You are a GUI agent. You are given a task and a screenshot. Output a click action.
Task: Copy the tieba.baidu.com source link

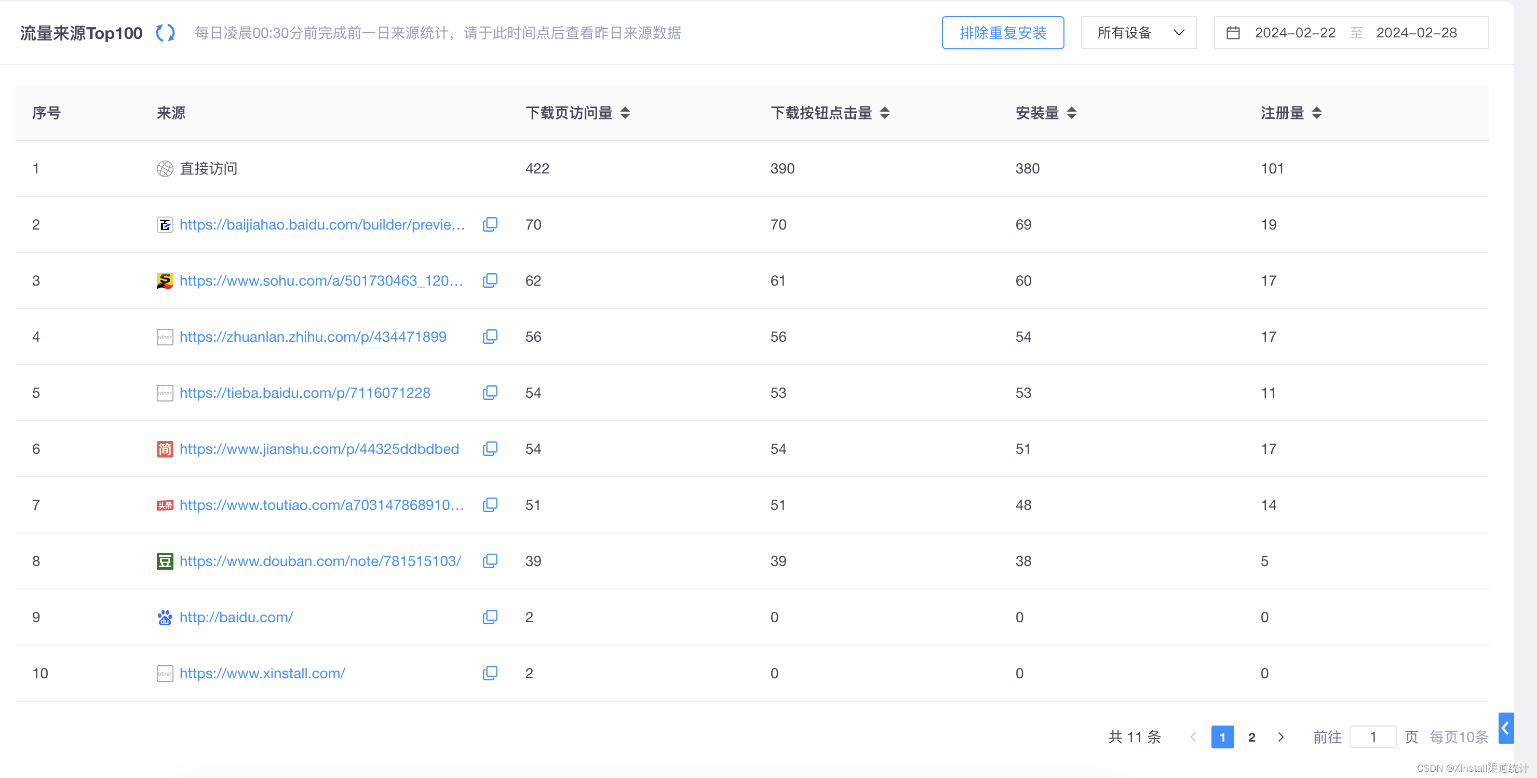[490, 393]
